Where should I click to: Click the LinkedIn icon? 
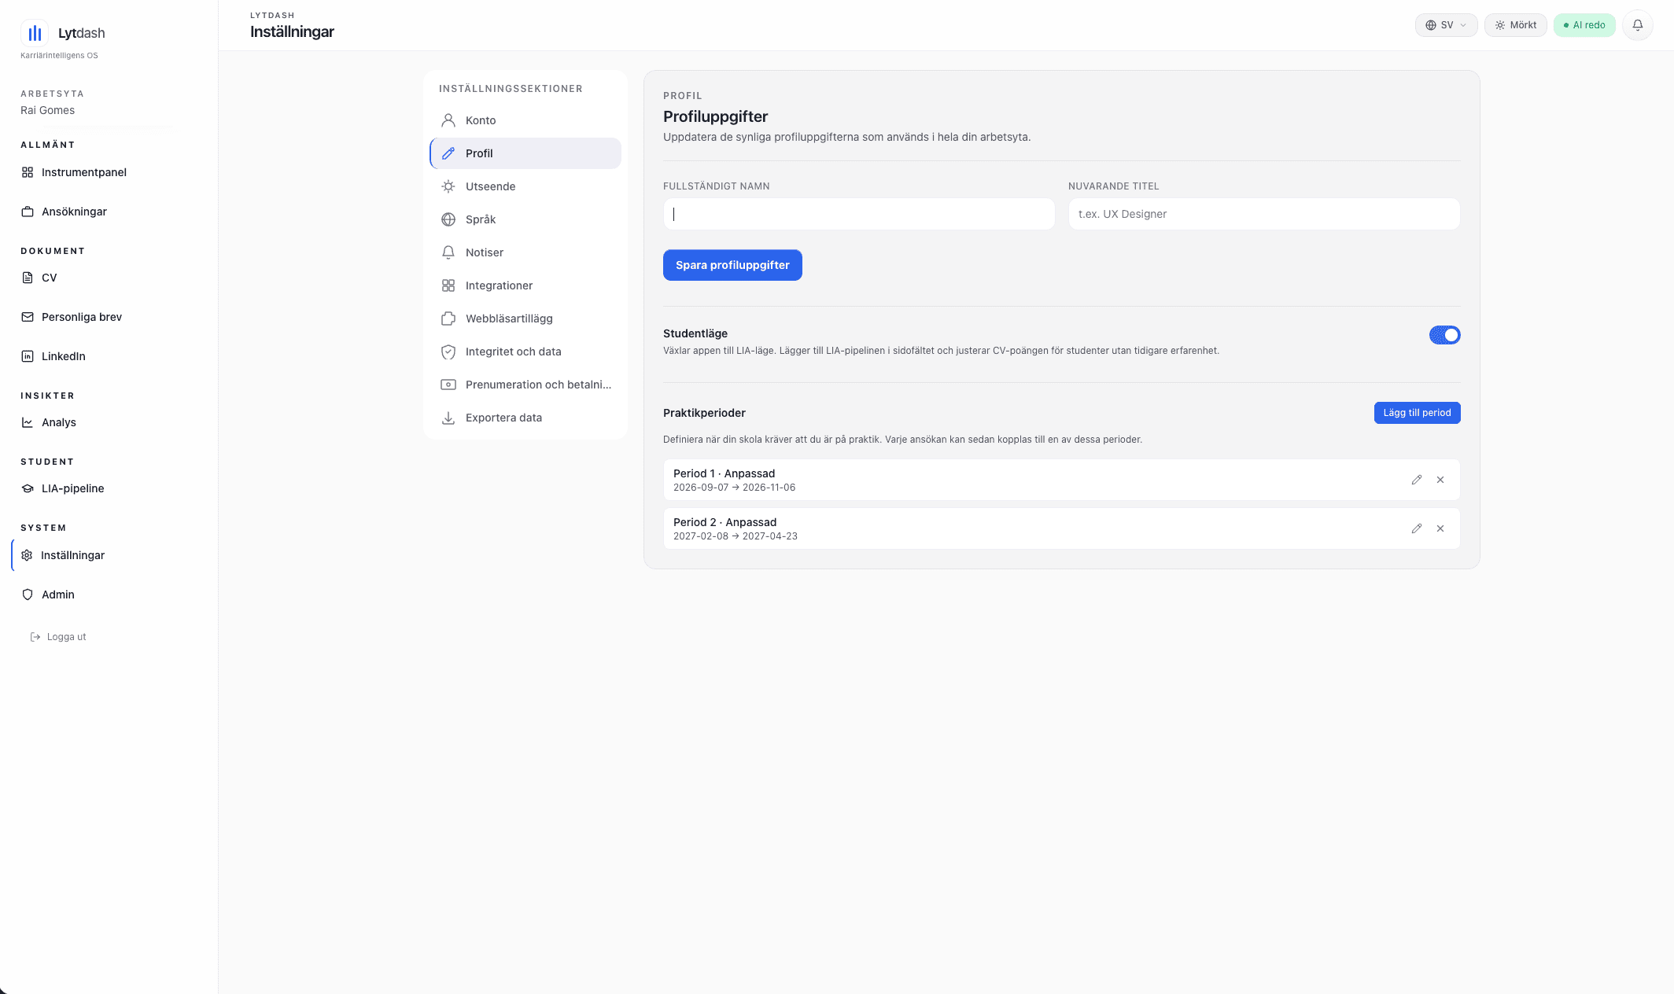pos(28,356)
